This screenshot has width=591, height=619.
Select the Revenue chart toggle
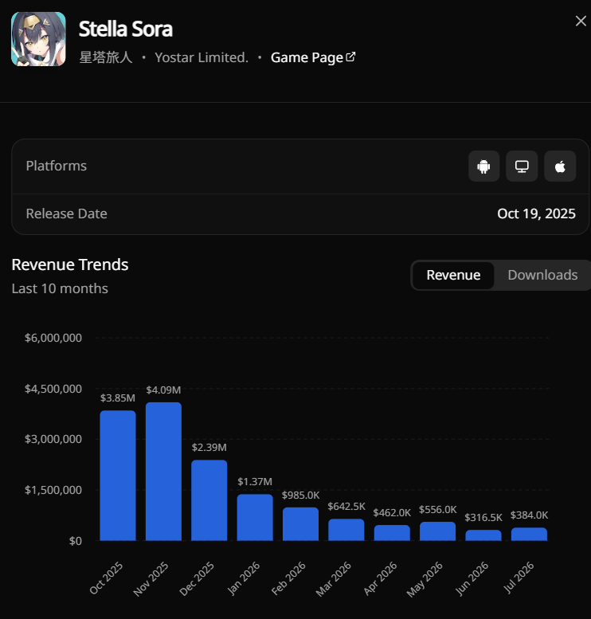453,275
